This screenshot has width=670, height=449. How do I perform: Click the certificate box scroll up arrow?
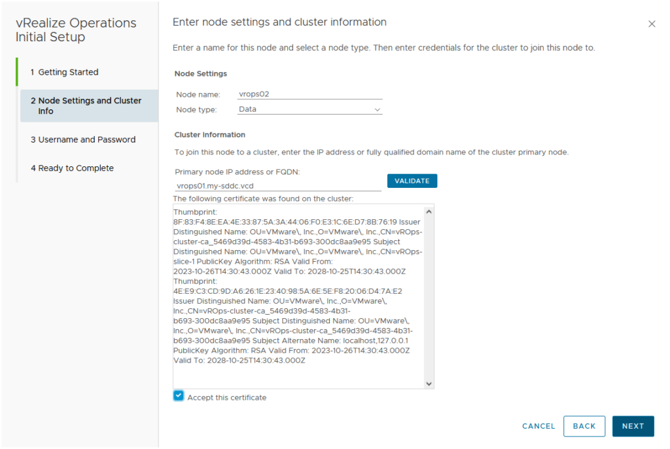point(429,211)
